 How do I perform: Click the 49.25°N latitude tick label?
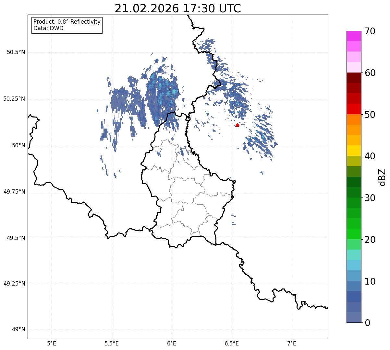pyautogui.click(x=14, y=284)
